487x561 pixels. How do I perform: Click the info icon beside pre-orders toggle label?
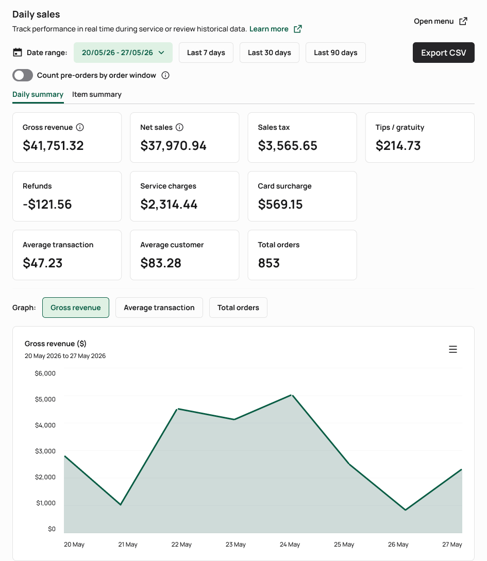coord(165,75)
